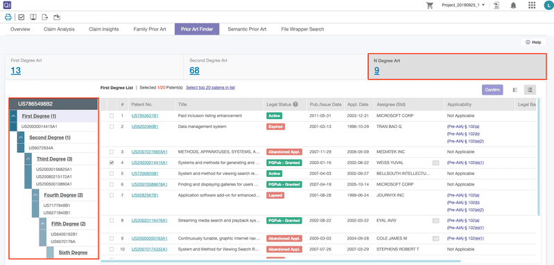Open the Project_20190925_1 dropdown
554x265 pixels.
coord(463,5)
